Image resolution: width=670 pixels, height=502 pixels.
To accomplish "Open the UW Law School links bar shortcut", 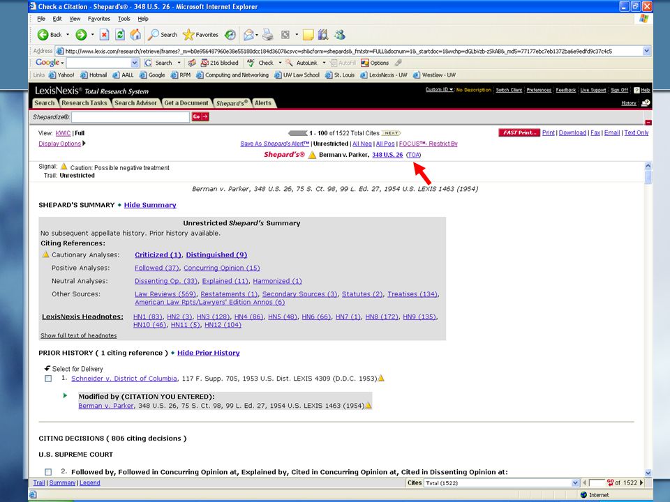I will tap(297, 75).
